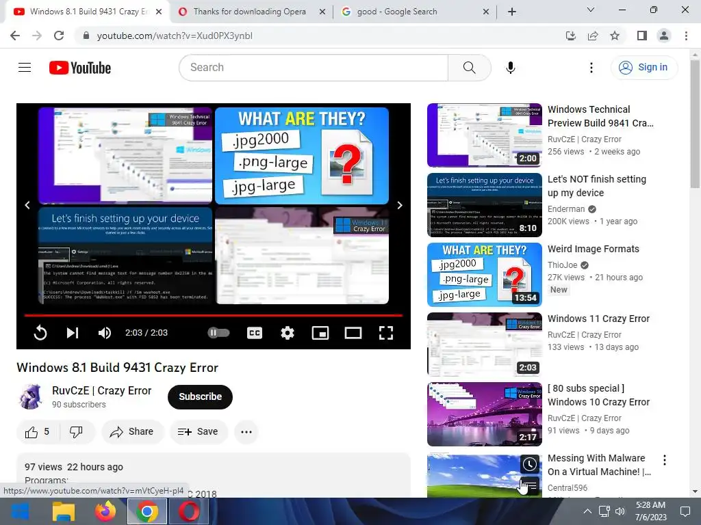Launch Firefox from taskbar
The height and width of the screenshot is (525, 701).
[105, 511]
